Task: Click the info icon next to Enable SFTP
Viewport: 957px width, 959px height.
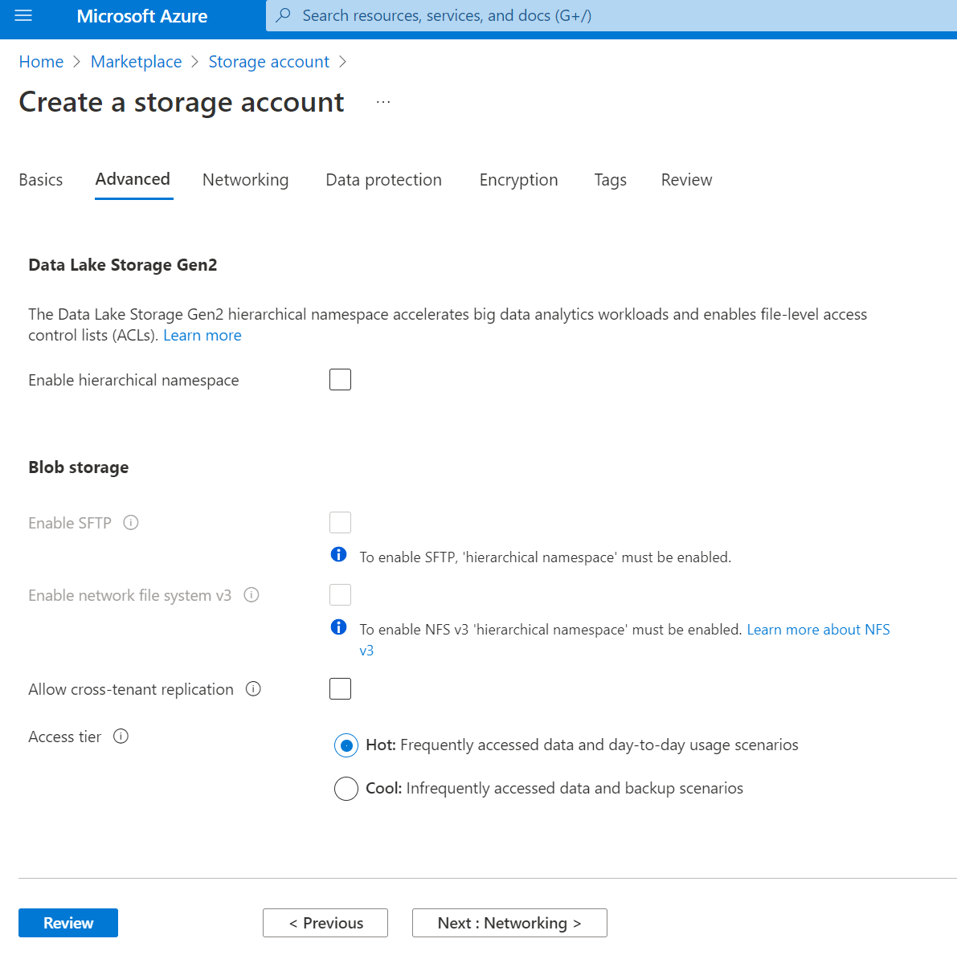Action: point(130,523)
